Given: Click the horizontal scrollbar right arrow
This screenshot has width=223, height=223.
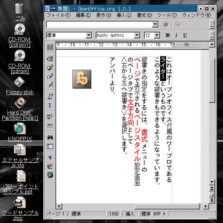Looking at the screenshot, I should coord(206,206).
